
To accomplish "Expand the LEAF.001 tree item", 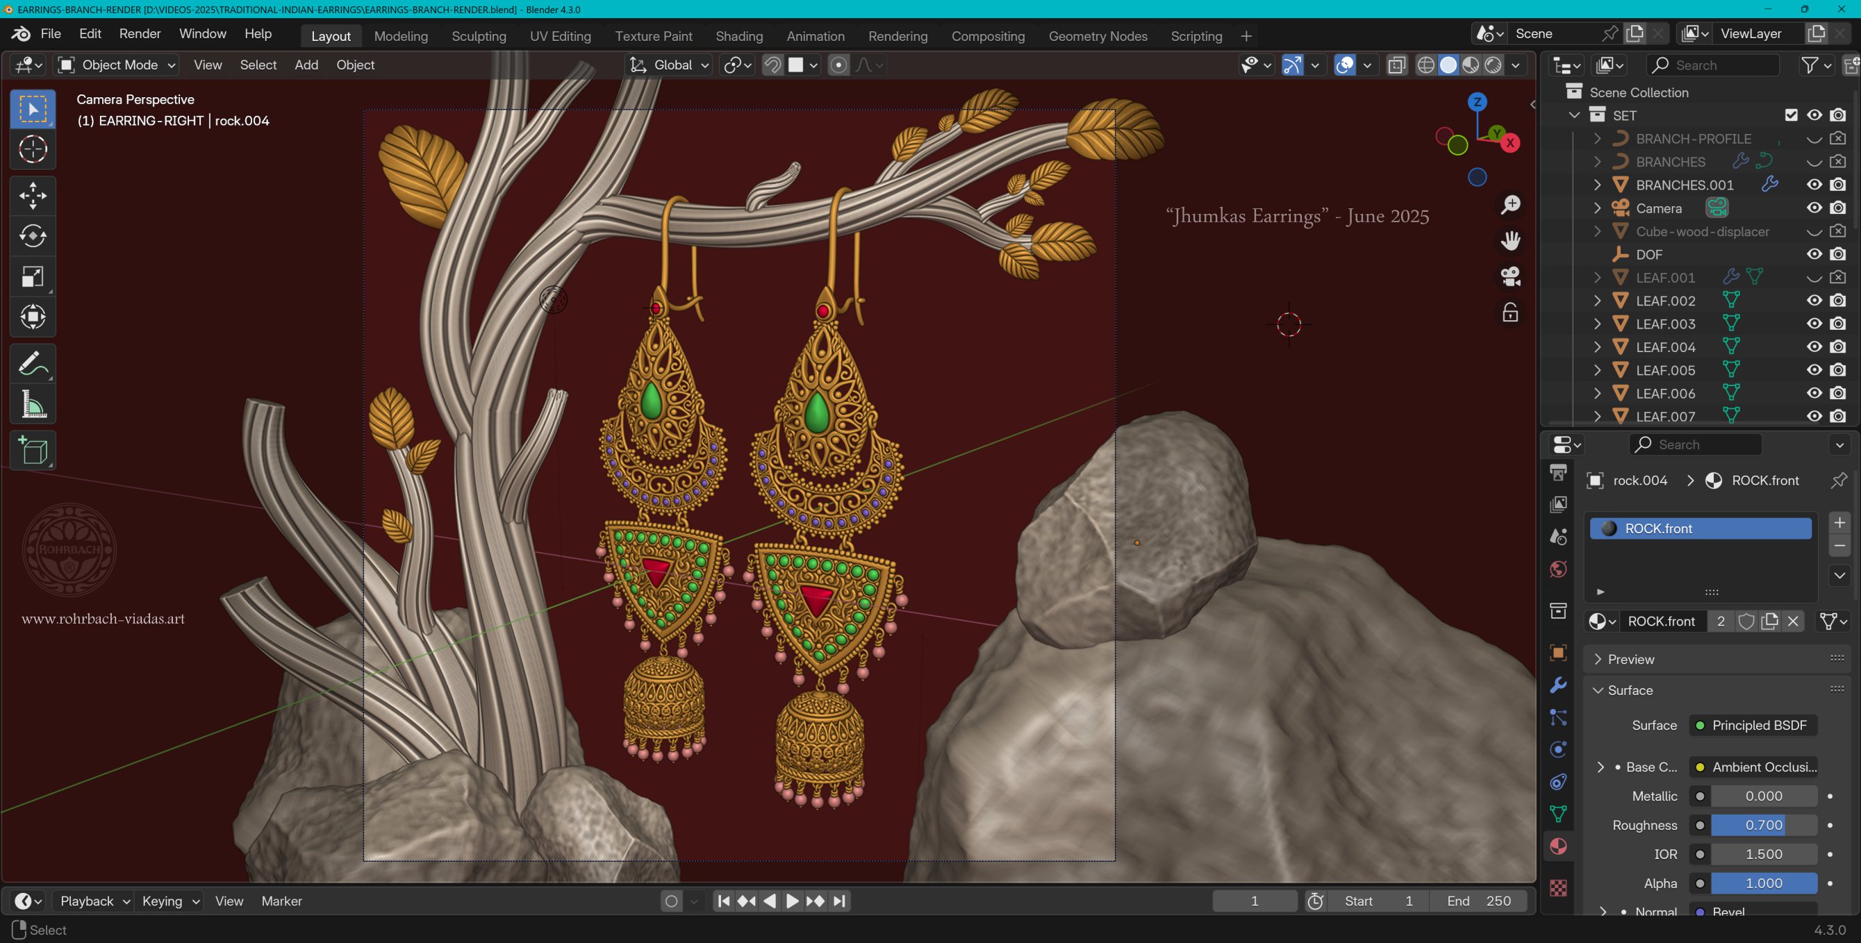I will (x=1597, y=277).
